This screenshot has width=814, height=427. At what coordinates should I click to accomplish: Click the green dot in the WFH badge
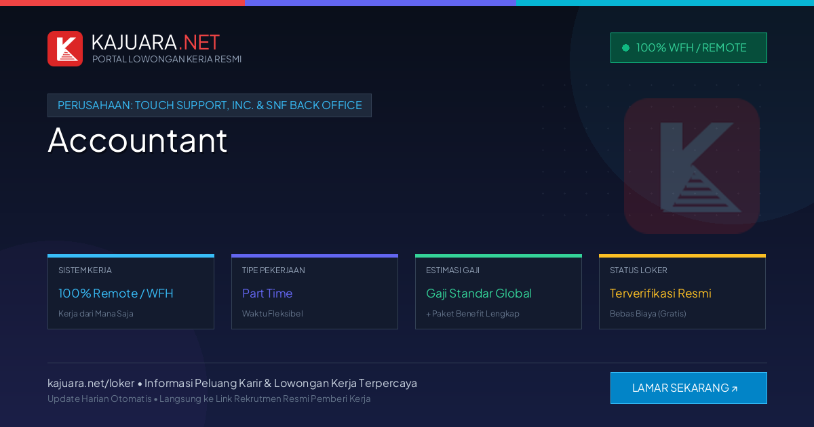tap(625, 47)
